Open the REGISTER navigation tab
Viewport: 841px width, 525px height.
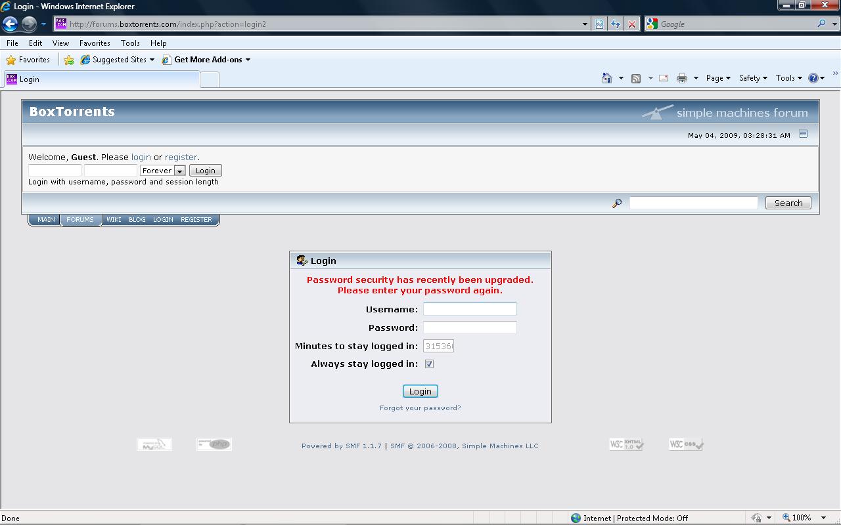click(x=196, y=220)
